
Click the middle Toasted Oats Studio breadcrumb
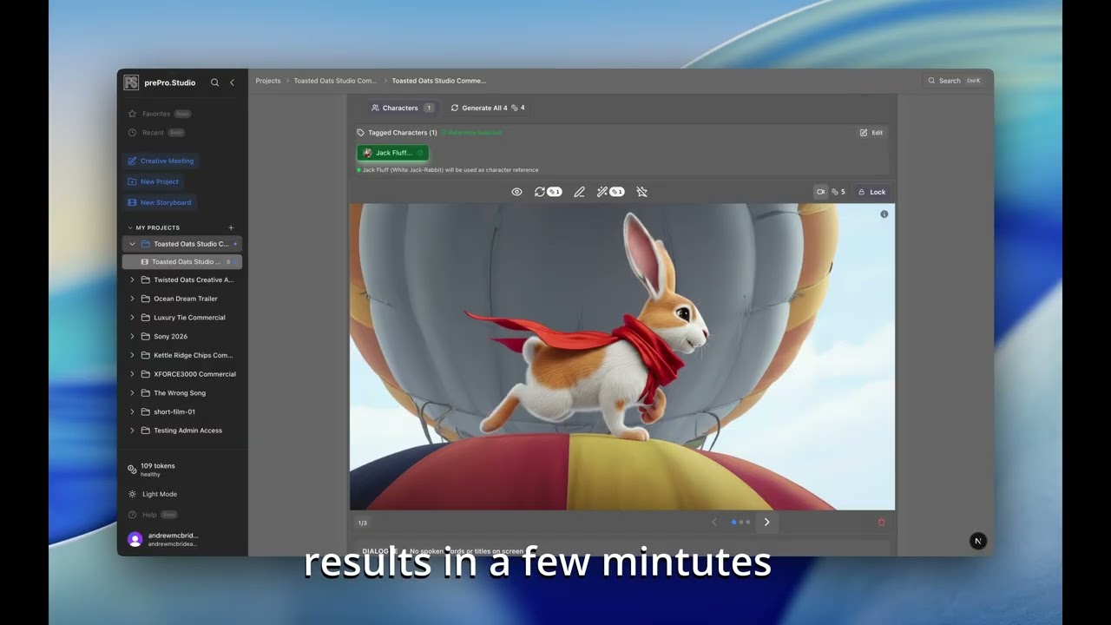(335, 81)
